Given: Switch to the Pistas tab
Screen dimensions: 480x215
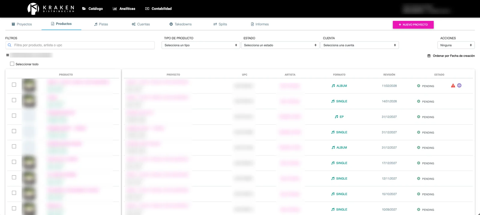Looking at the screenshot, I should (x=101, y=24).
